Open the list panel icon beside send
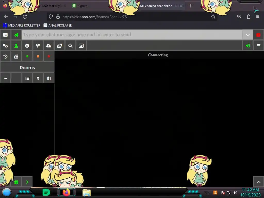Image resolution: width=264 pixels, height=198 pixels. click(x=5, y=35)
